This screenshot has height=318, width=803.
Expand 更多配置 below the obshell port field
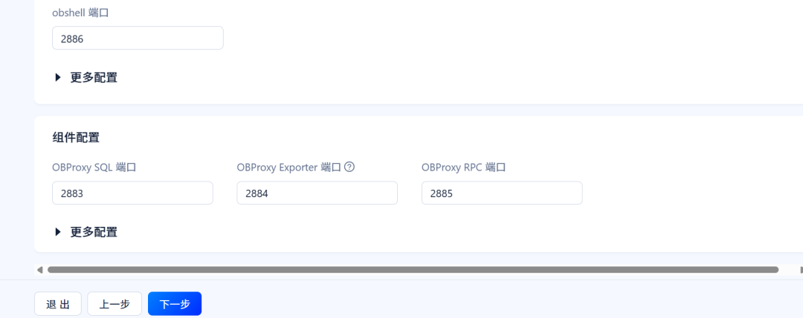pos(94,77)
